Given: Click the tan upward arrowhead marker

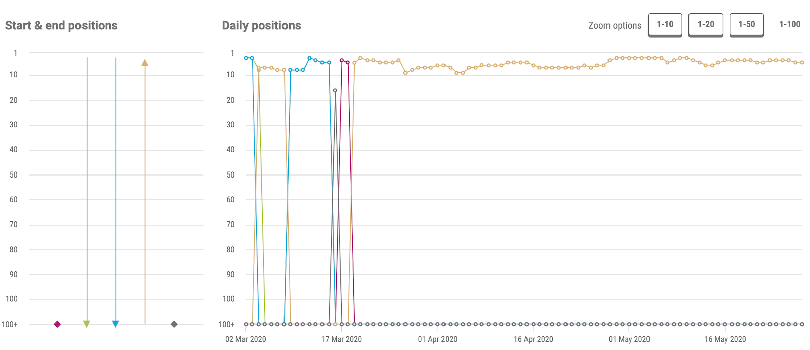Looking at the screenshot, I should coord(145,63).
